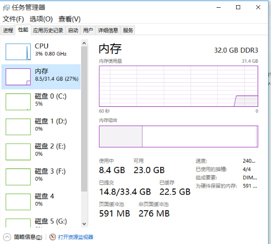The image size is (271, 244).
Task: Open 磁盘 1 (D:) performance graph
Action: point(18,127)
